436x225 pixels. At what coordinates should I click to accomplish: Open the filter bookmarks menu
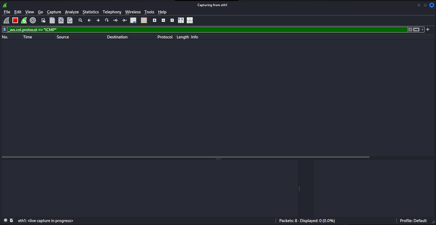(x=5, y=30)
